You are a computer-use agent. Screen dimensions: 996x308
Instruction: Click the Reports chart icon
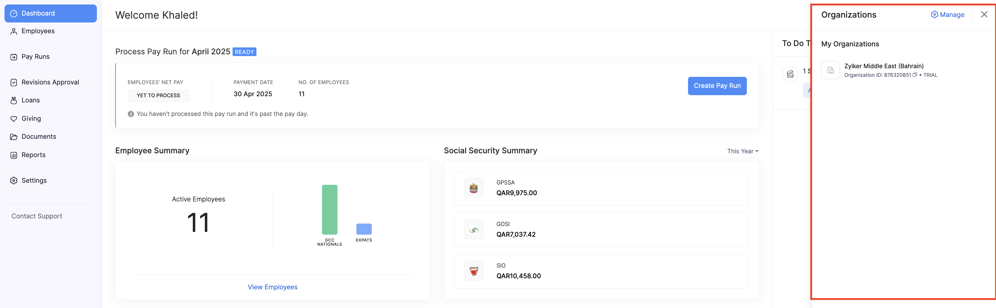click(x=14, y=155)
